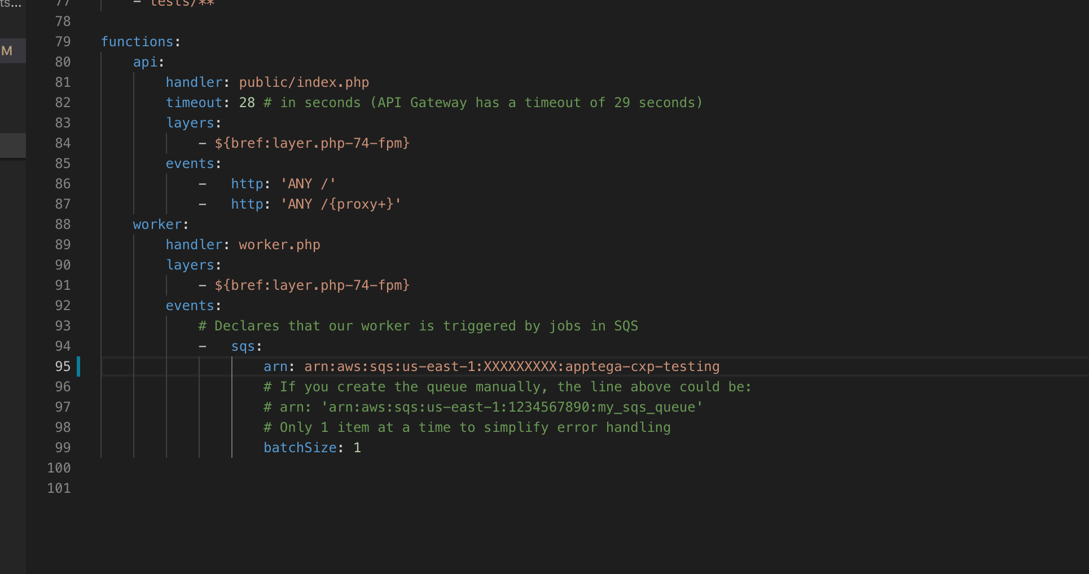The image size is (1089, 574).
Task: Click the commented example arn on line 97
Action: pos(482,407)
